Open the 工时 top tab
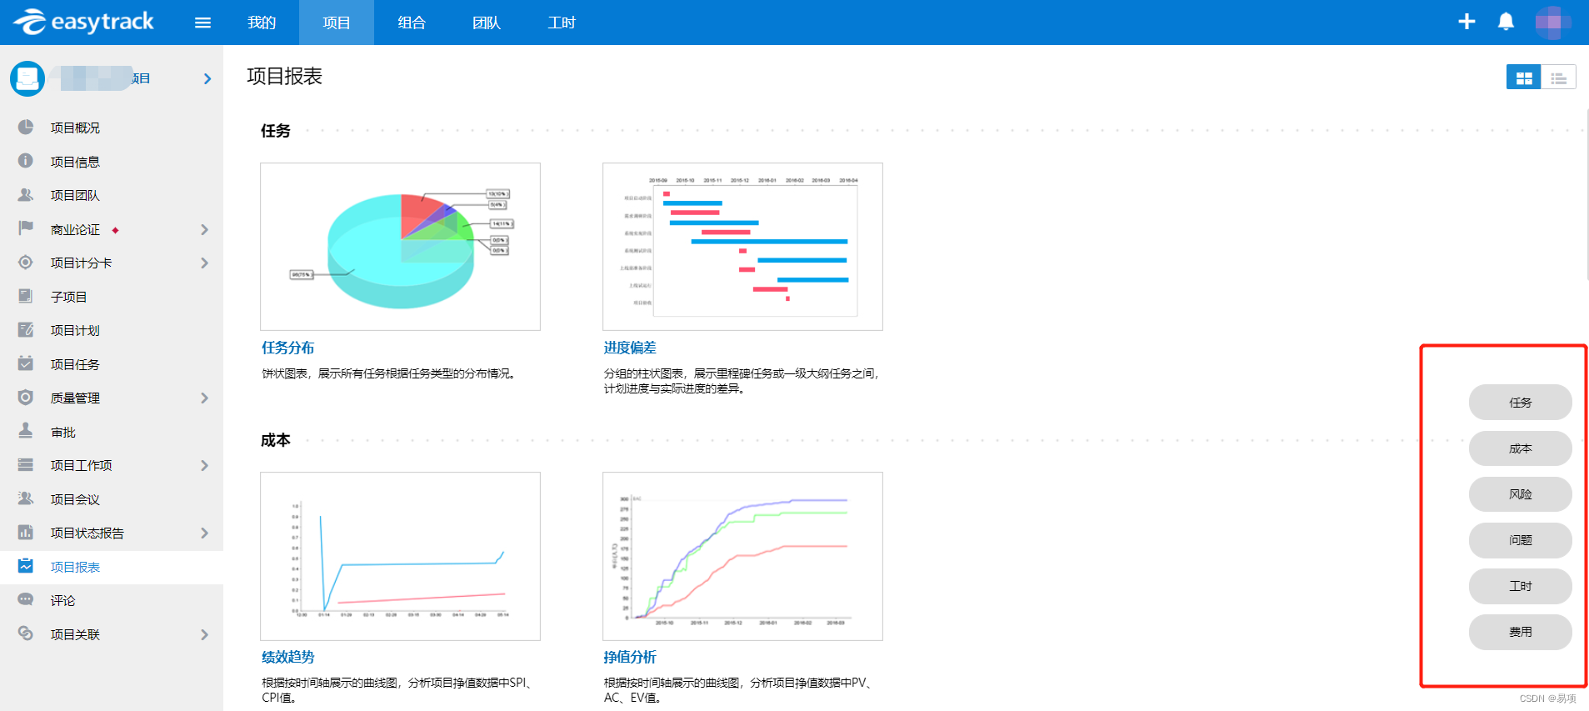Screen dimensions: 1589x711 (562, 23)
